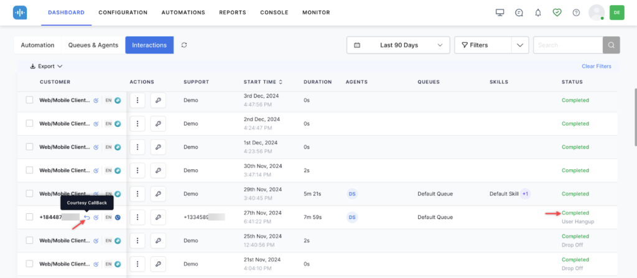The width and height of the screenshot is (637, 278).
Task: Click the 7m 59s duration cell
Action: point(312,217)
